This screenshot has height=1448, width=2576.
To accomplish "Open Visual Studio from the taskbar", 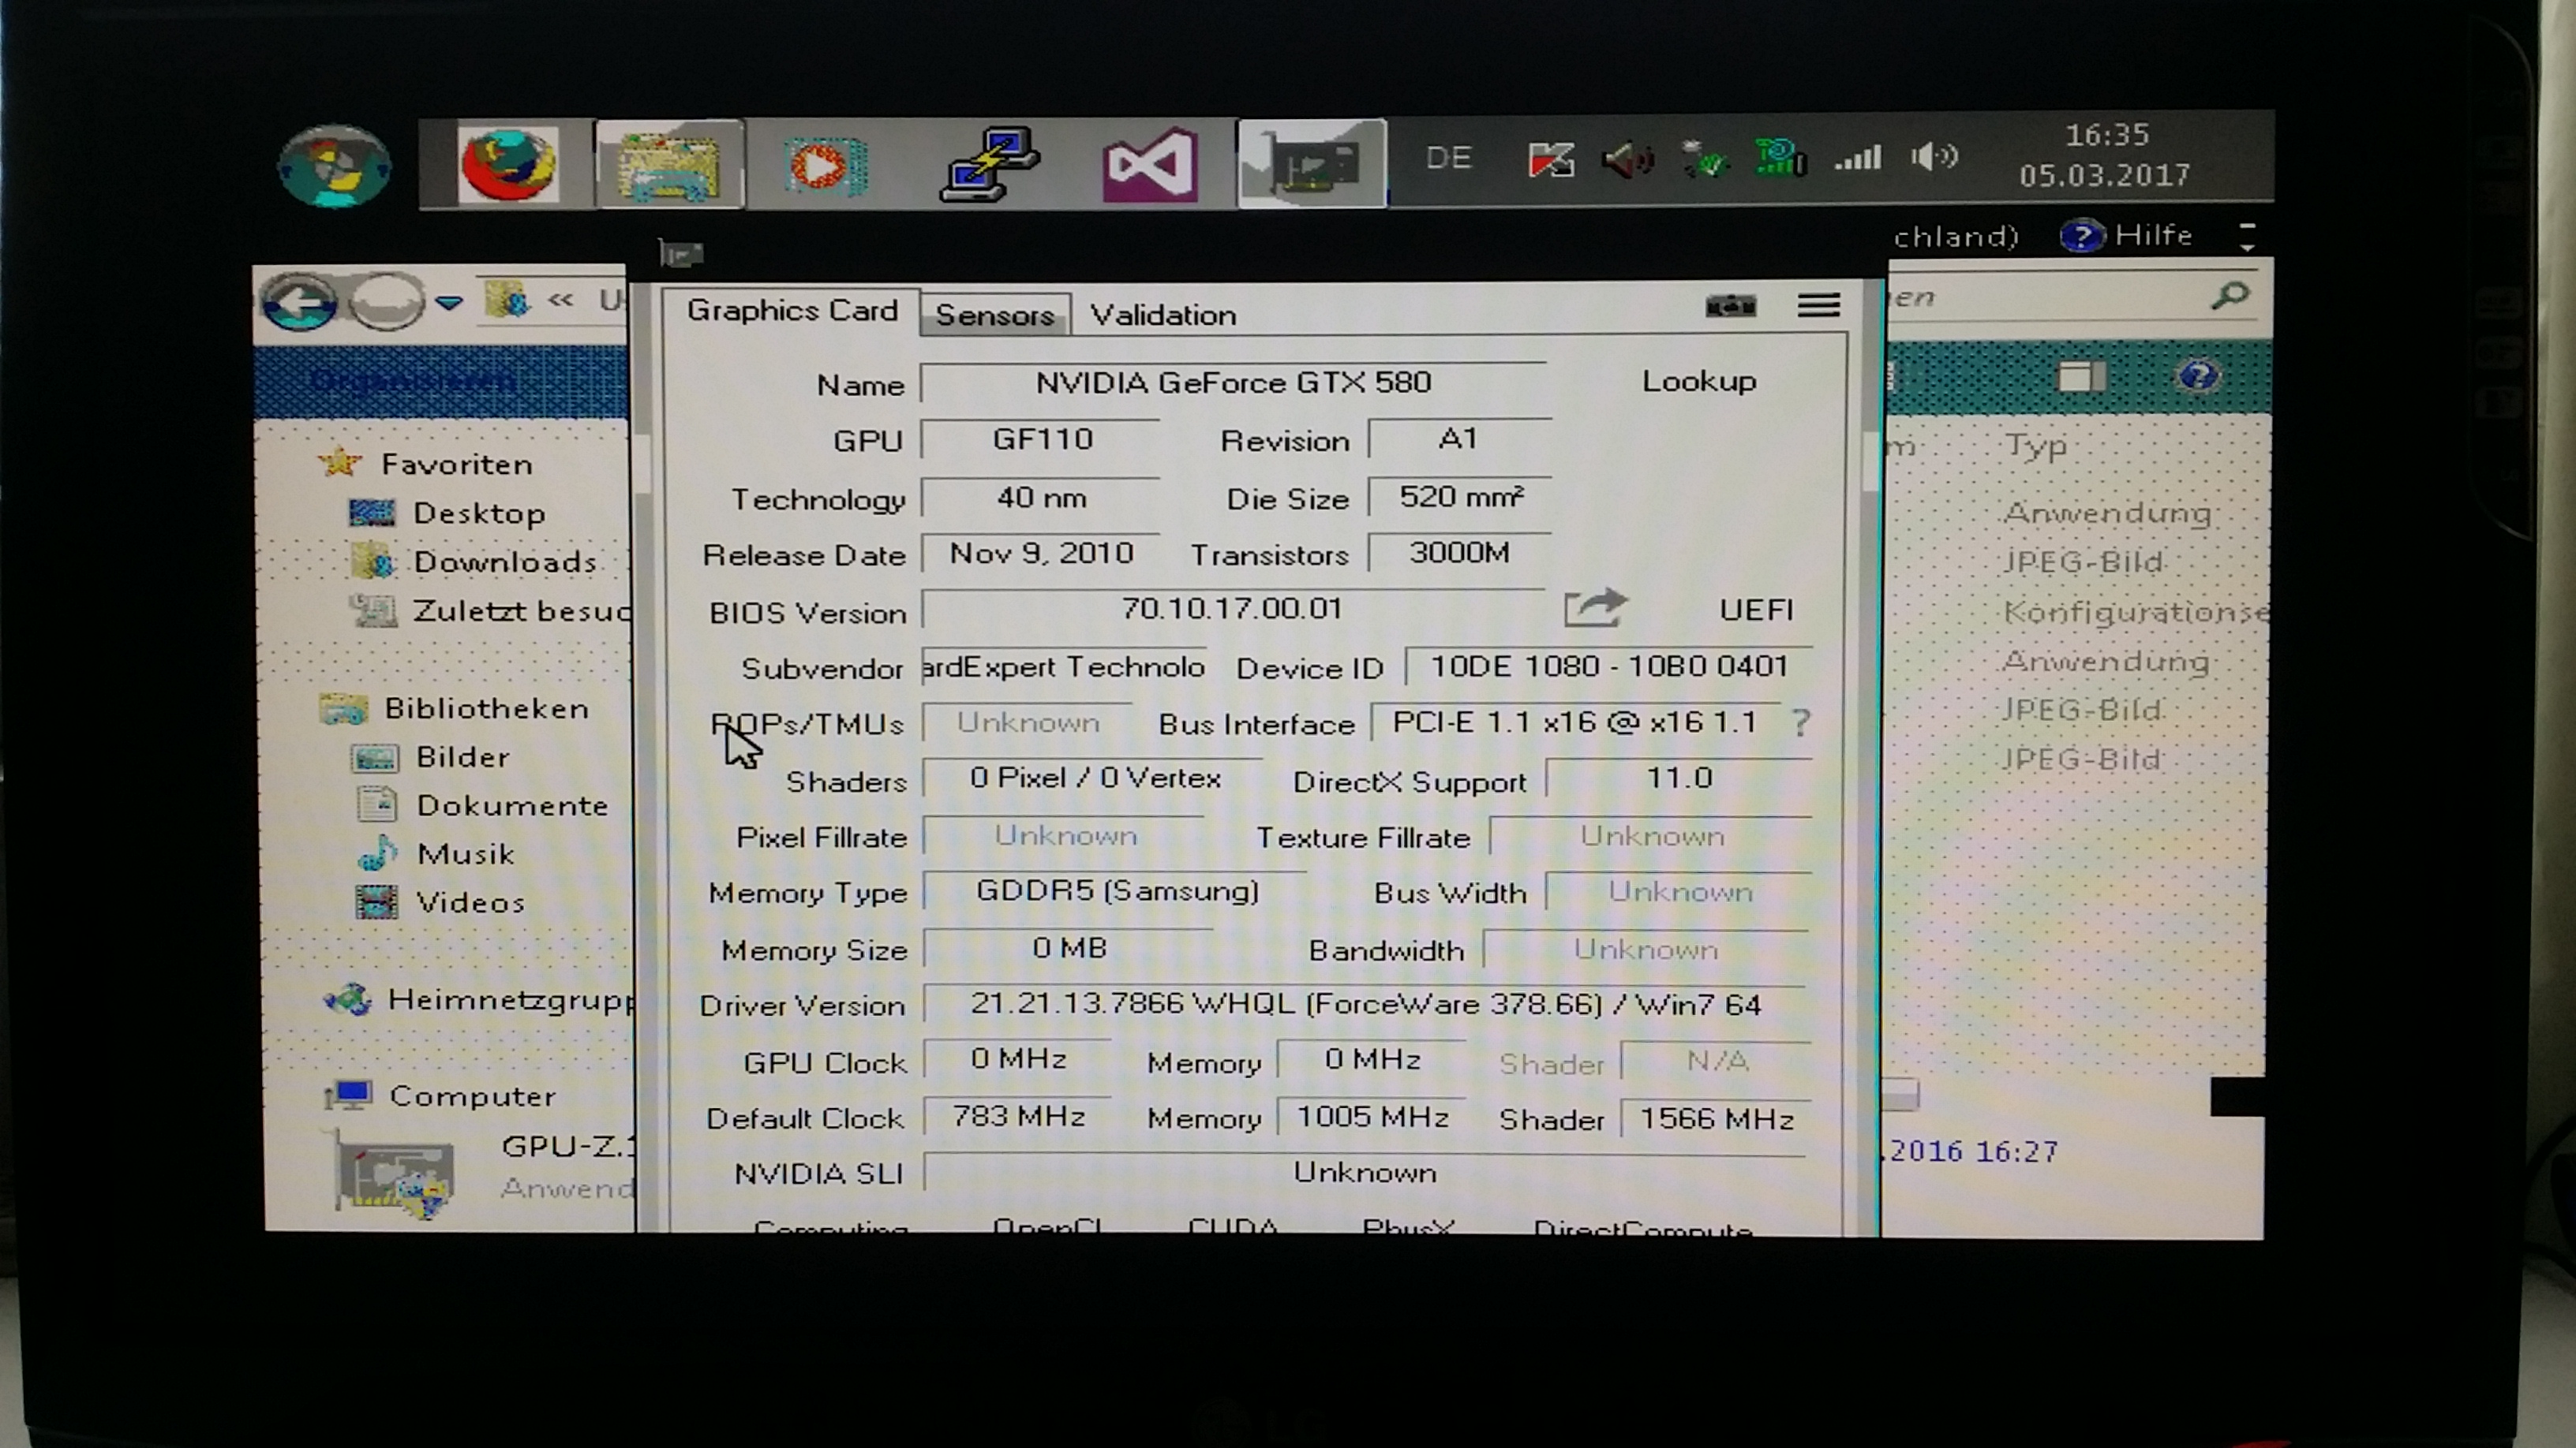I will pyautogui.click(x=1149, y=165).
